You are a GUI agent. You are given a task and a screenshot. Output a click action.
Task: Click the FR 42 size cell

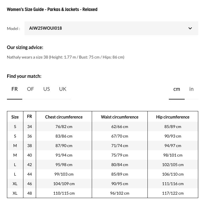point(29,164)
